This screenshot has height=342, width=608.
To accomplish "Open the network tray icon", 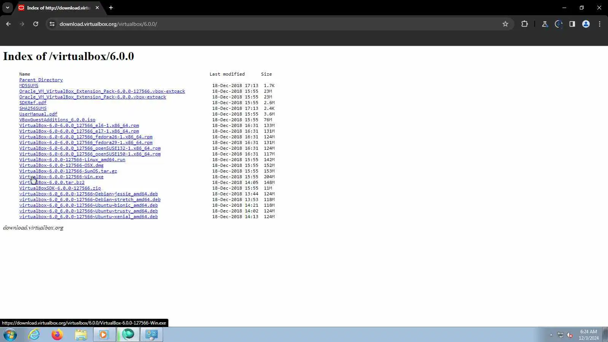I will (560, 335).
